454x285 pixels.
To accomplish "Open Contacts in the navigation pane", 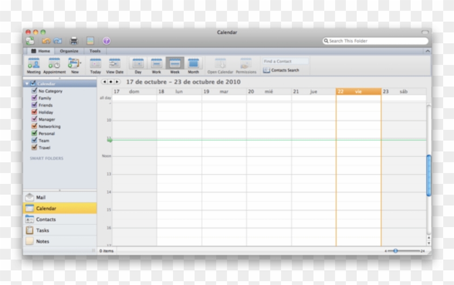I will pyautogui.click(x=60, y=219).
